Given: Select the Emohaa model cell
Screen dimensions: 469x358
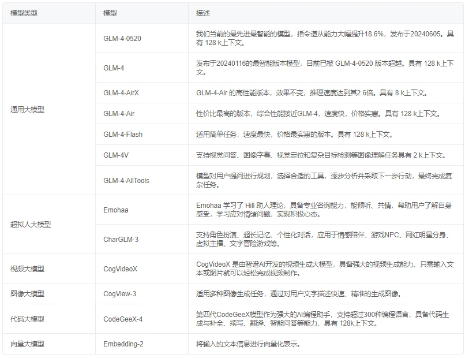Looking at the screenshot, I should tap(142, 210).
